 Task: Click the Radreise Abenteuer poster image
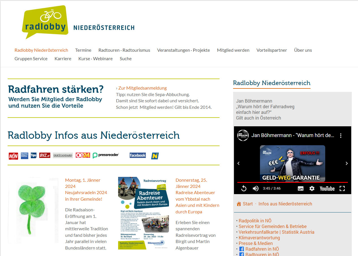tap(144, 213)
